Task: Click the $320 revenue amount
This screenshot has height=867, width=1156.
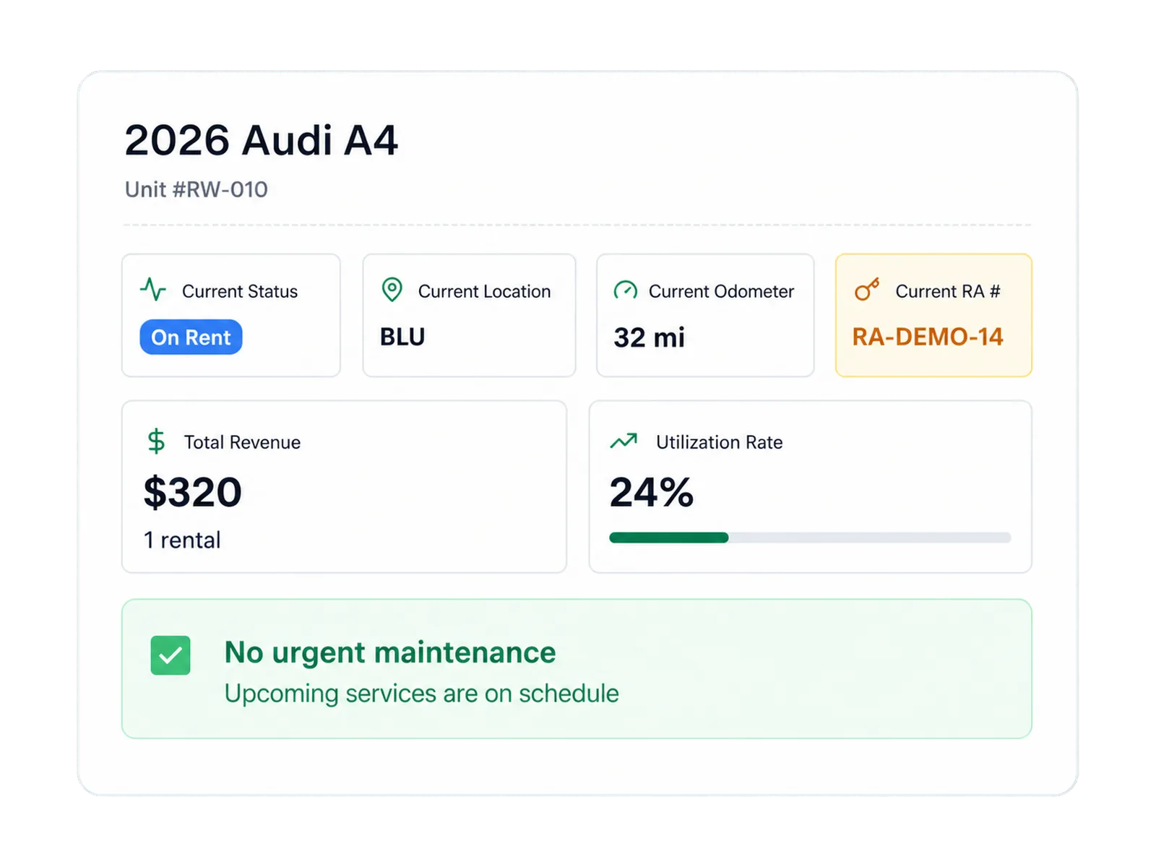Action: (x=192, y=493)
